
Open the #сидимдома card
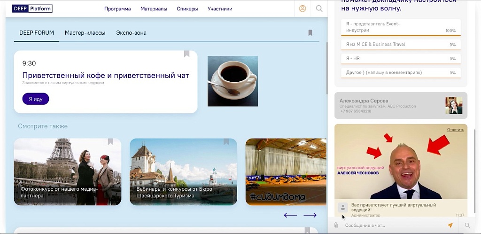click(286, 172)
